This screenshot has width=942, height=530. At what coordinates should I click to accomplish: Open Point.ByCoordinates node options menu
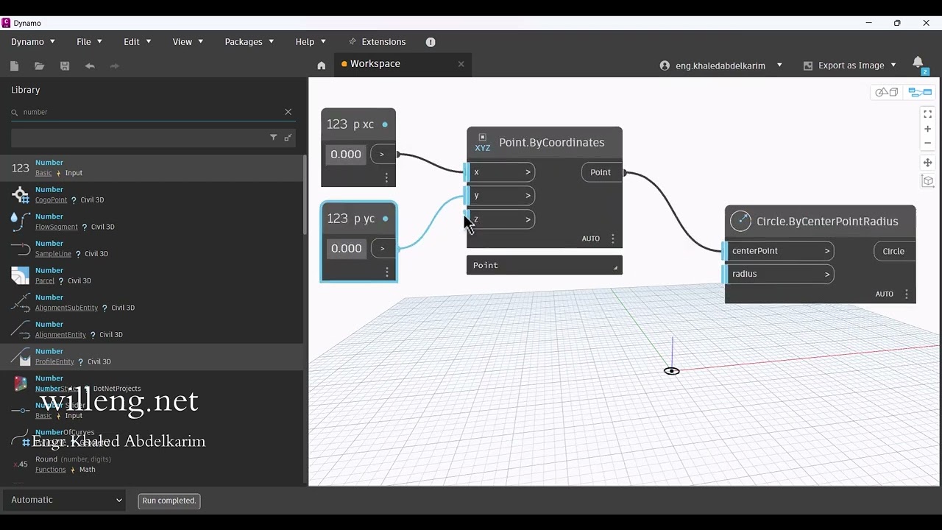coord(612,239)
